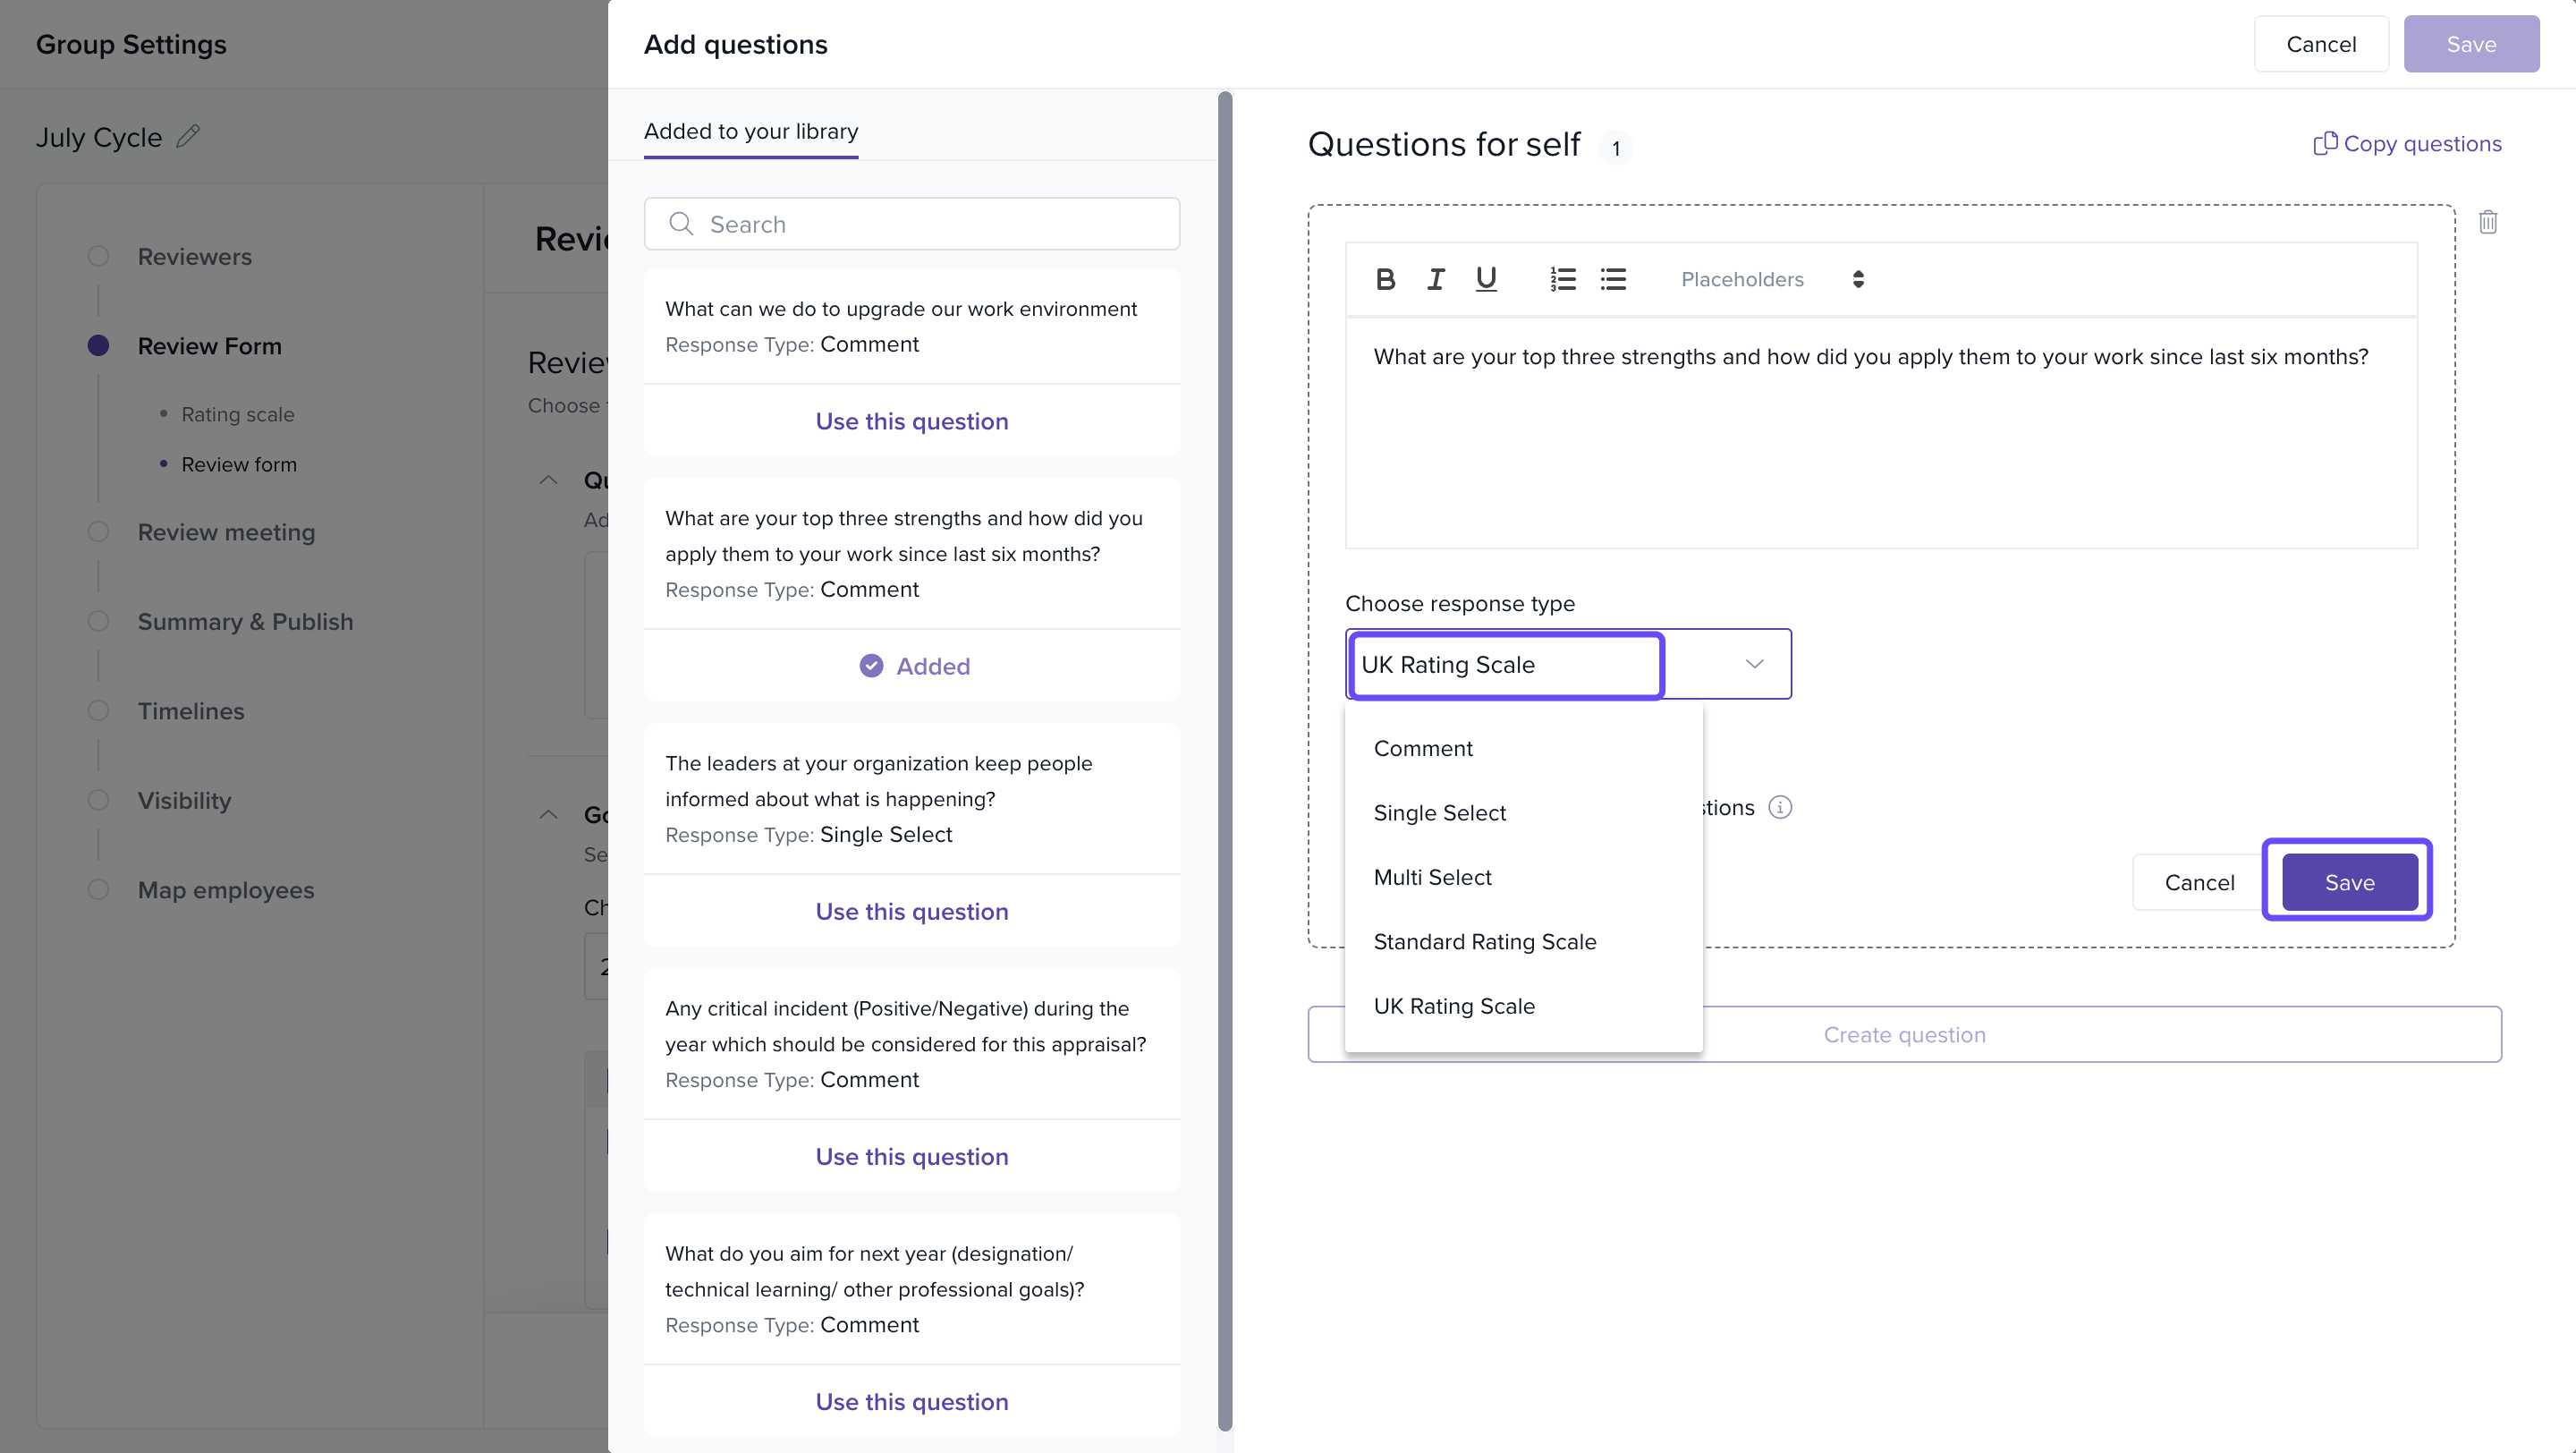The width and height of the screenshot is (2576, 1453).
Task: Toggle bold formatting in the editor
Action: [x=1385, y=279]
